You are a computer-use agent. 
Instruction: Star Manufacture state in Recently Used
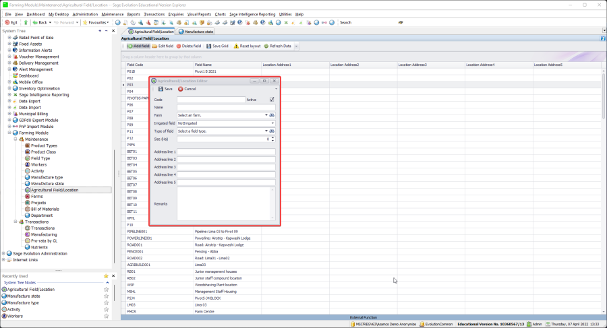106,296
